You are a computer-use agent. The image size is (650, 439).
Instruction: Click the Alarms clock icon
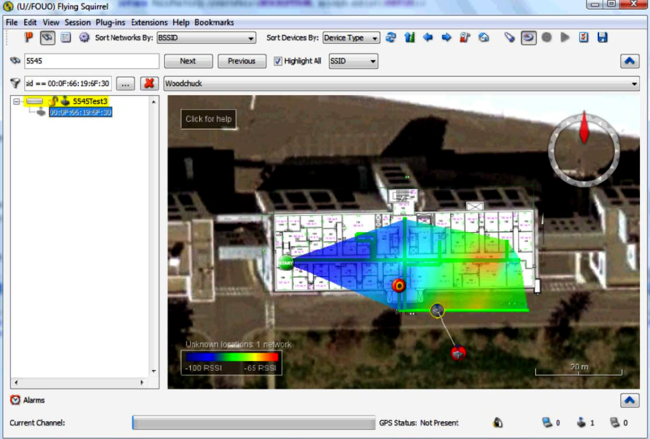tap(15, 400)
